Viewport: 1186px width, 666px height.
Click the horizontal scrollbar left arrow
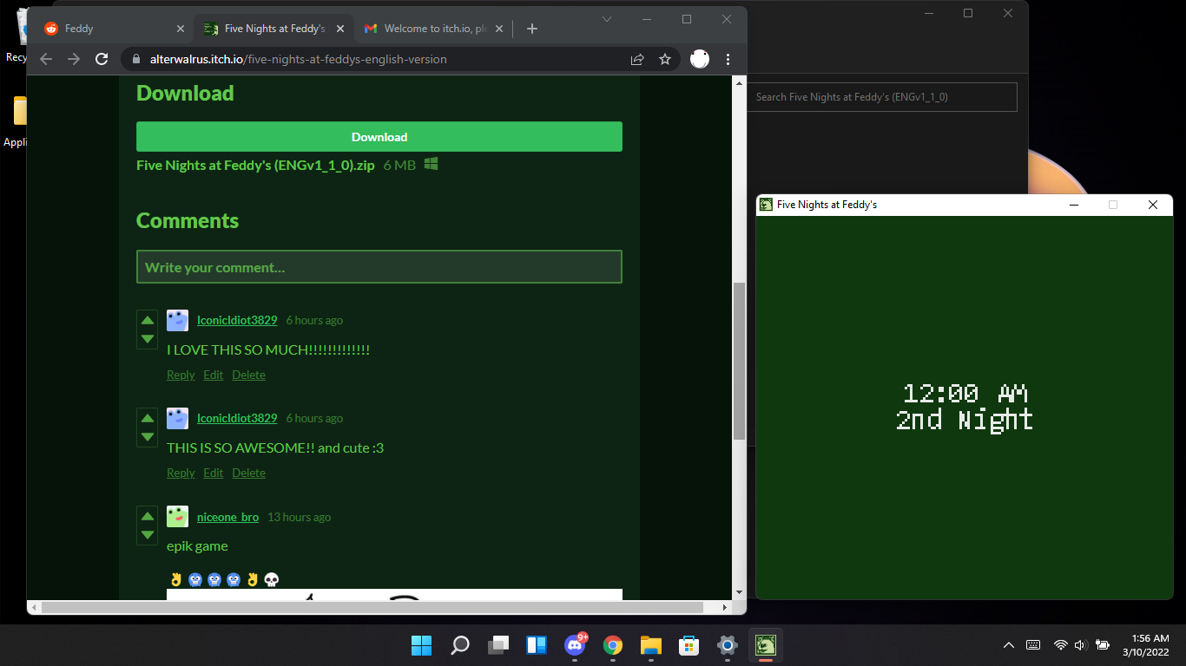33,607
